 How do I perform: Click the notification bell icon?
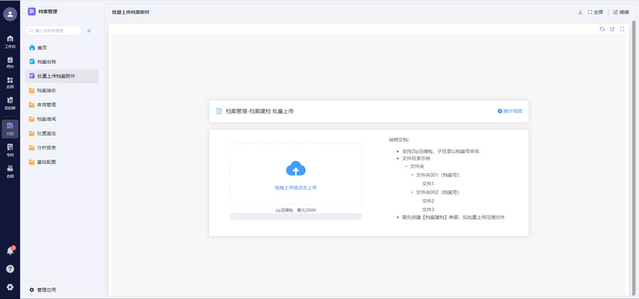point(10,250)
